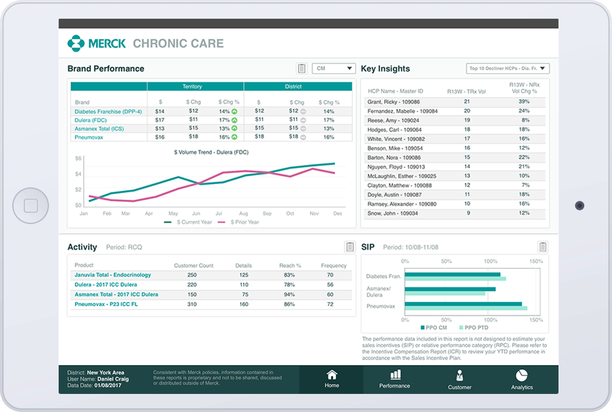
Task: Open the clipboard icon on the SIP panel
Action: pos(542,247)
